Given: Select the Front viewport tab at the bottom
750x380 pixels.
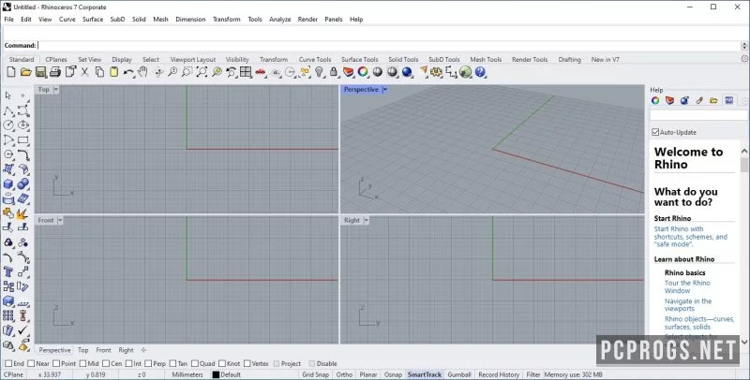Looking at the screenshot, I should coord(103,350).
